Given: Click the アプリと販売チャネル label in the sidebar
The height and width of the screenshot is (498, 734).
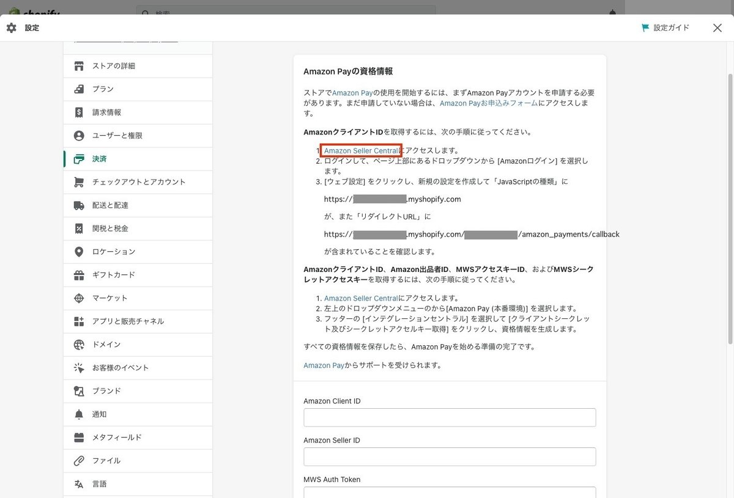Looking at the screenshot, I should pyautogui.click(x=128, y=321).
